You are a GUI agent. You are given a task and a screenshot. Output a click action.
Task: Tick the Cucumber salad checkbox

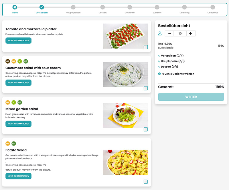[146, 88]
